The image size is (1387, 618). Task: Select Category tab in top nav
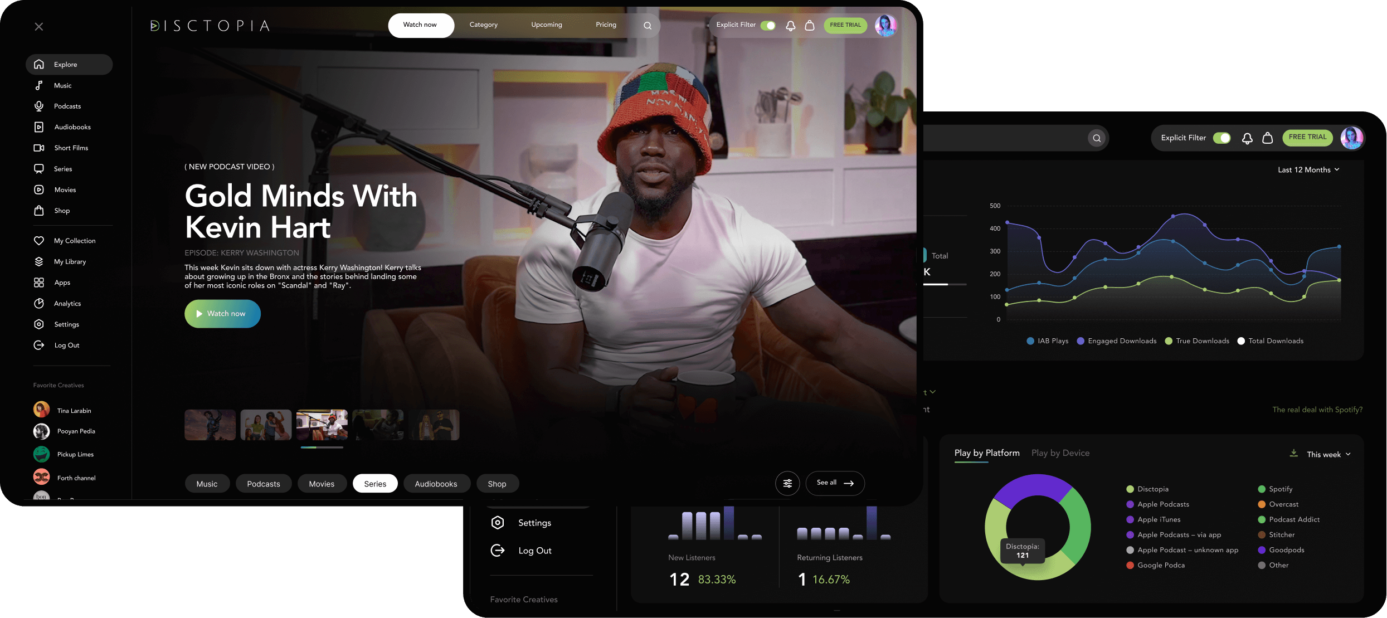point(483,25)
